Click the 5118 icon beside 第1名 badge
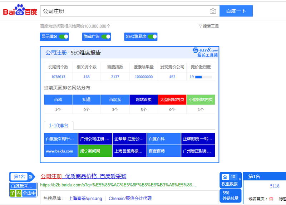The width and height of the screenshot is (286, 205). [x=30, y=176]
